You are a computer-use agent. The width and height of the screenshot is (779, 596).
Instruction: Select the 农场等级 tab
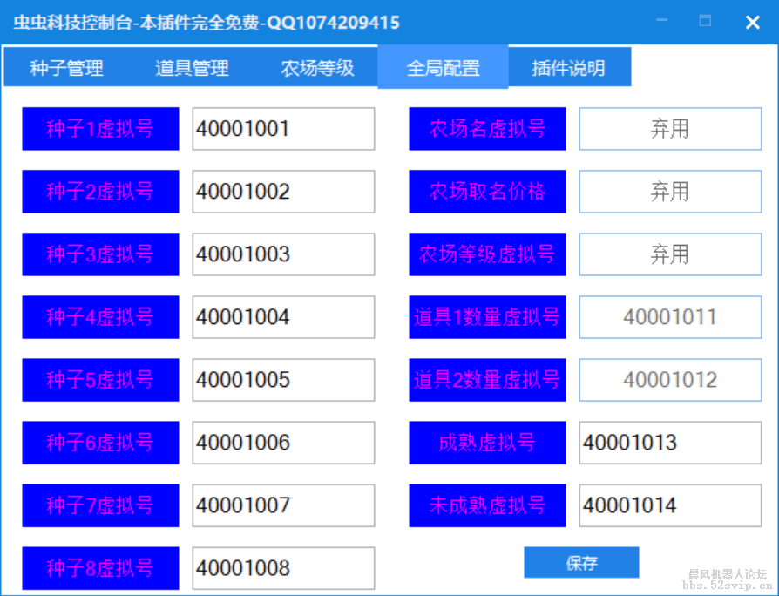click(x=316, y=66)
